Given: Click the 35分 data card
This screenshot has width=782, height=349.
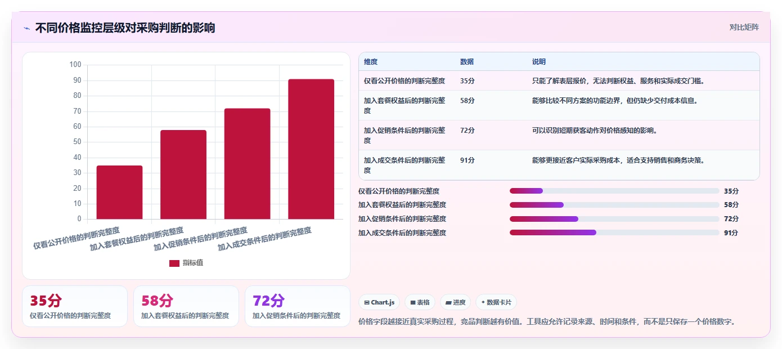Looking at the screenshot, I should point(75,306).
